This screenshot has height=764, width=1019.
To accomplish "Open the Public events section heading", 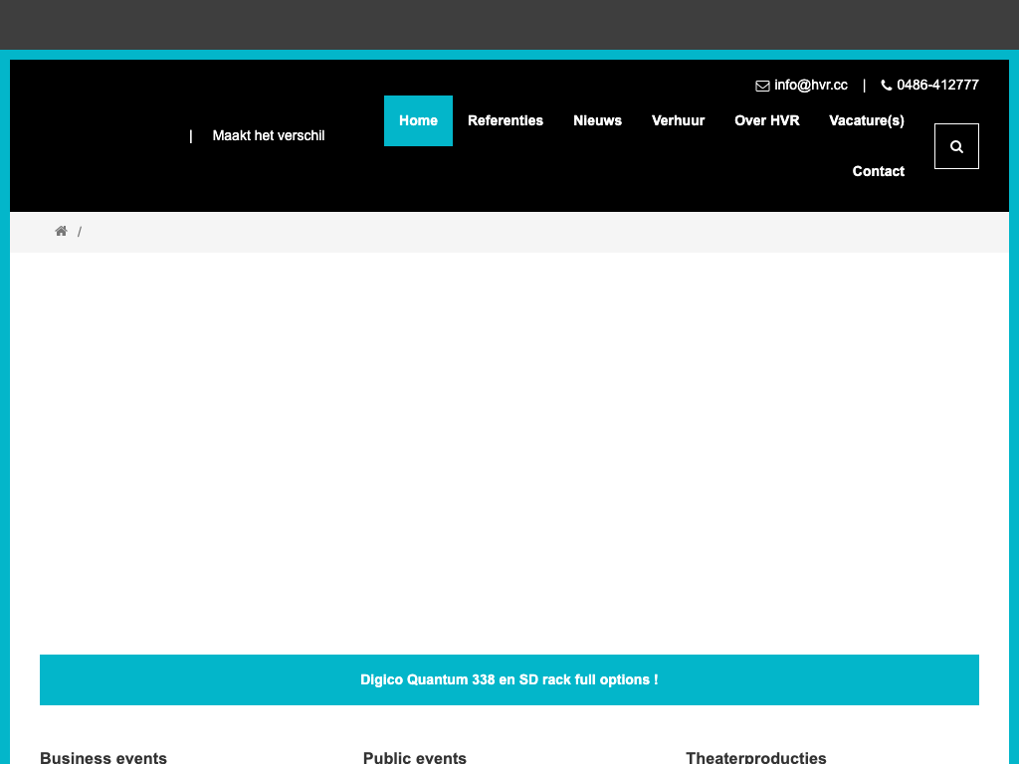I will (414, 757).
